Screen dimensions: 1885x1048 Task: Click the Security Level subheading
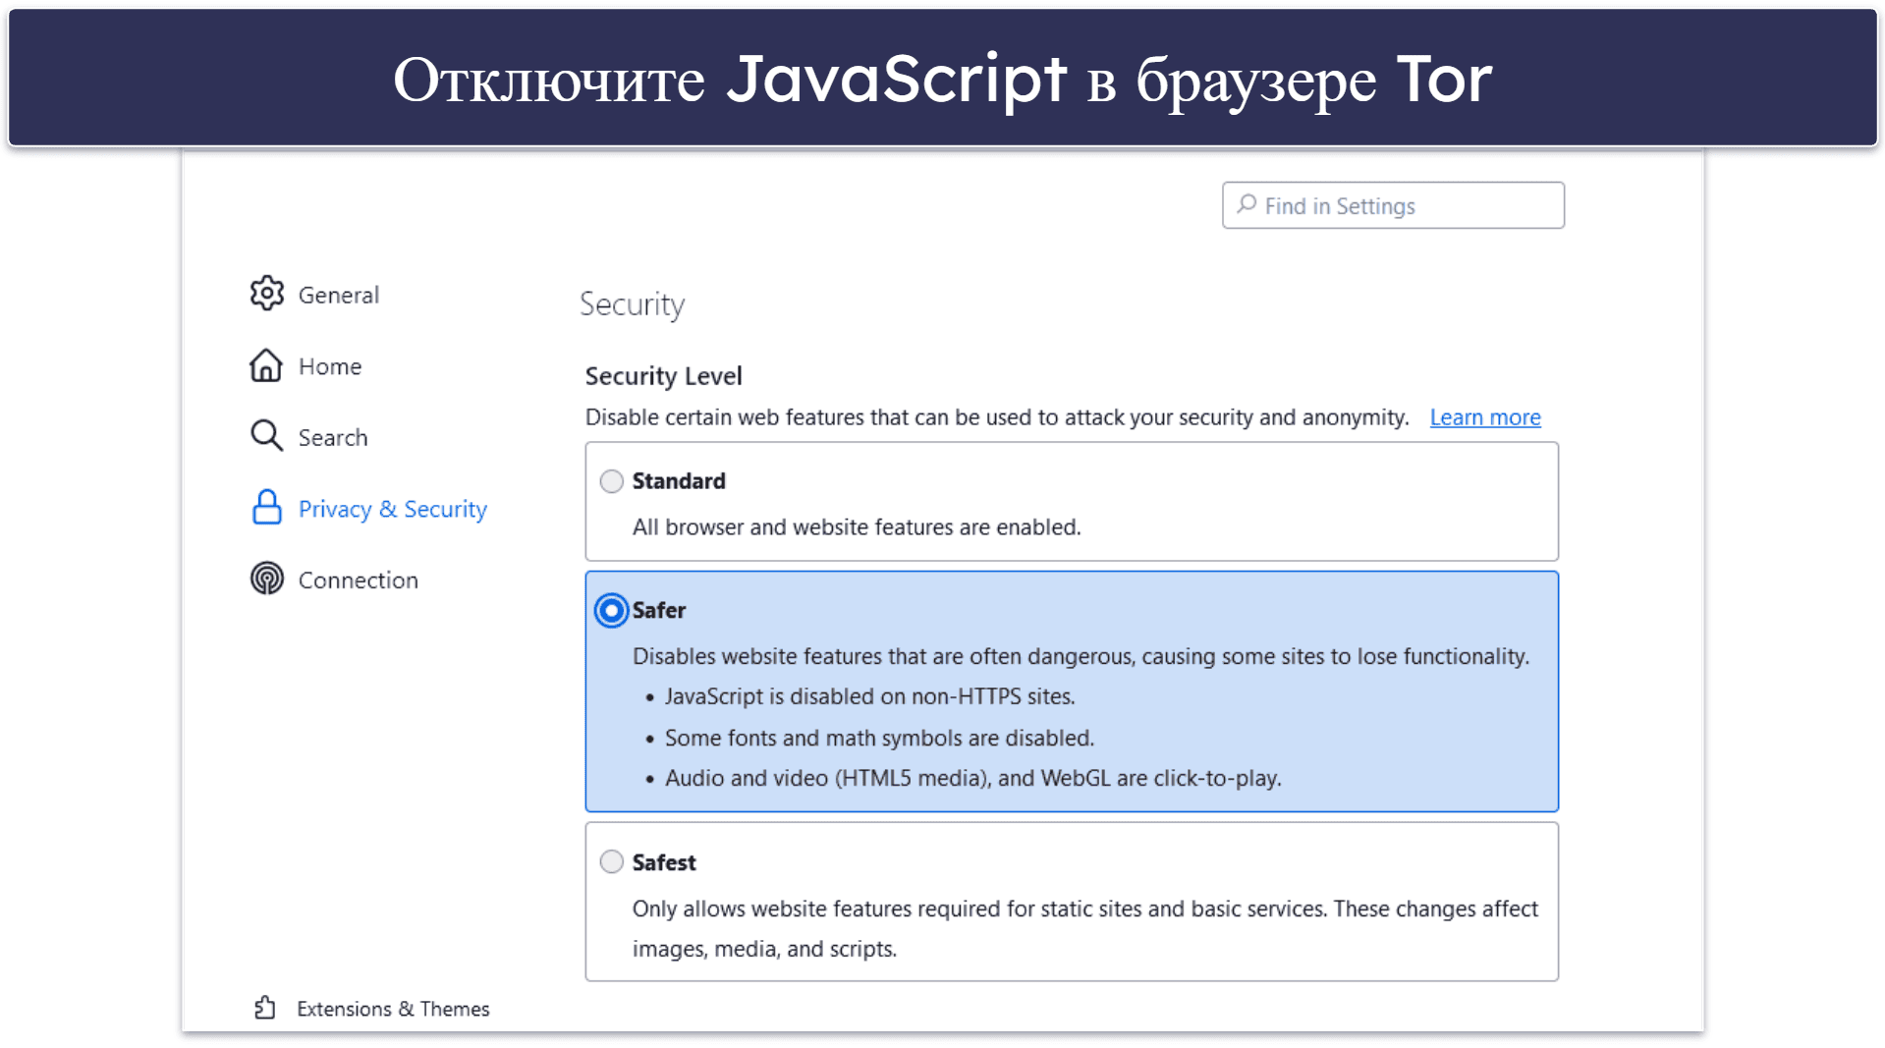click(663, 376)
